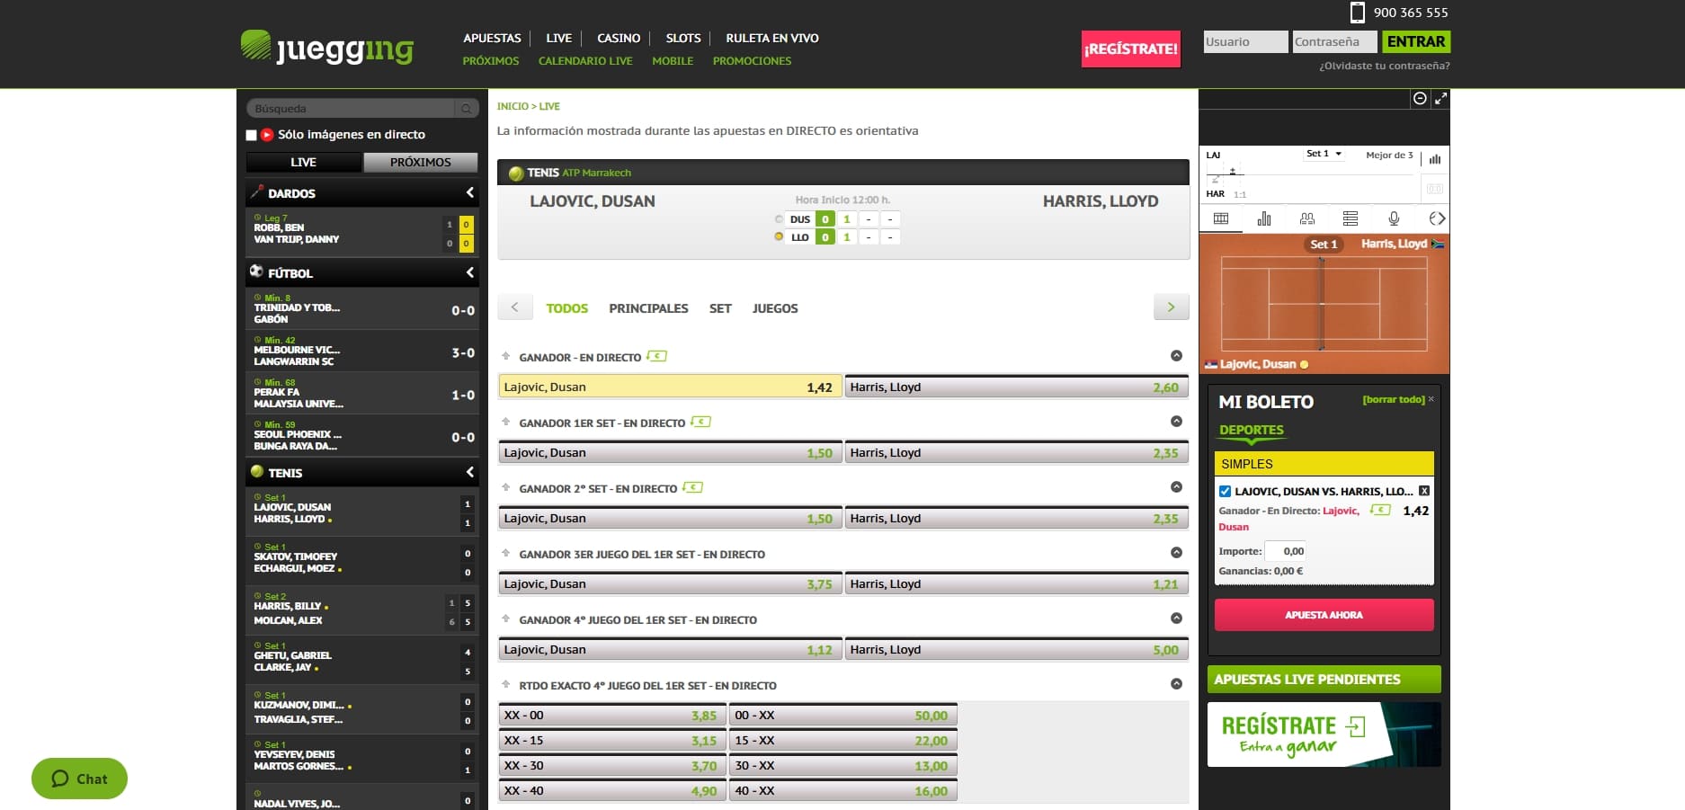Click the minimize circle icon on match widget
The image size is (1685, 810).
tap(1420, 99)
